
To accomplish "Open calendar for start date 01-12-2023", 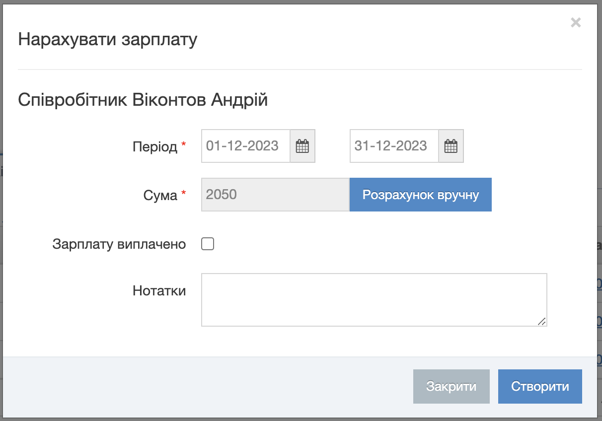I will coord(302,146).
